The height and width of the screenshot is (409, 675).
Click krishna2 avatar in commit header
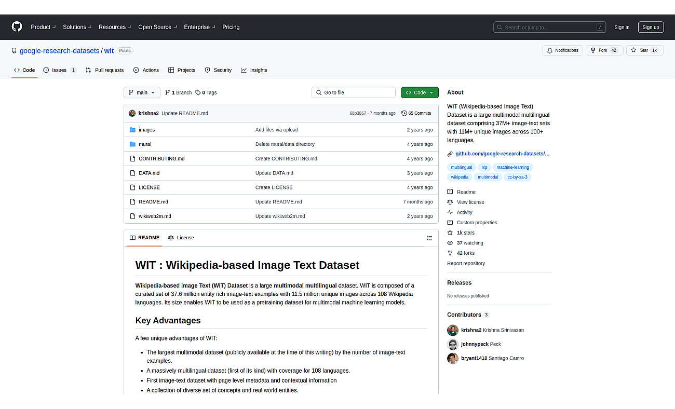tap(132, 113)
